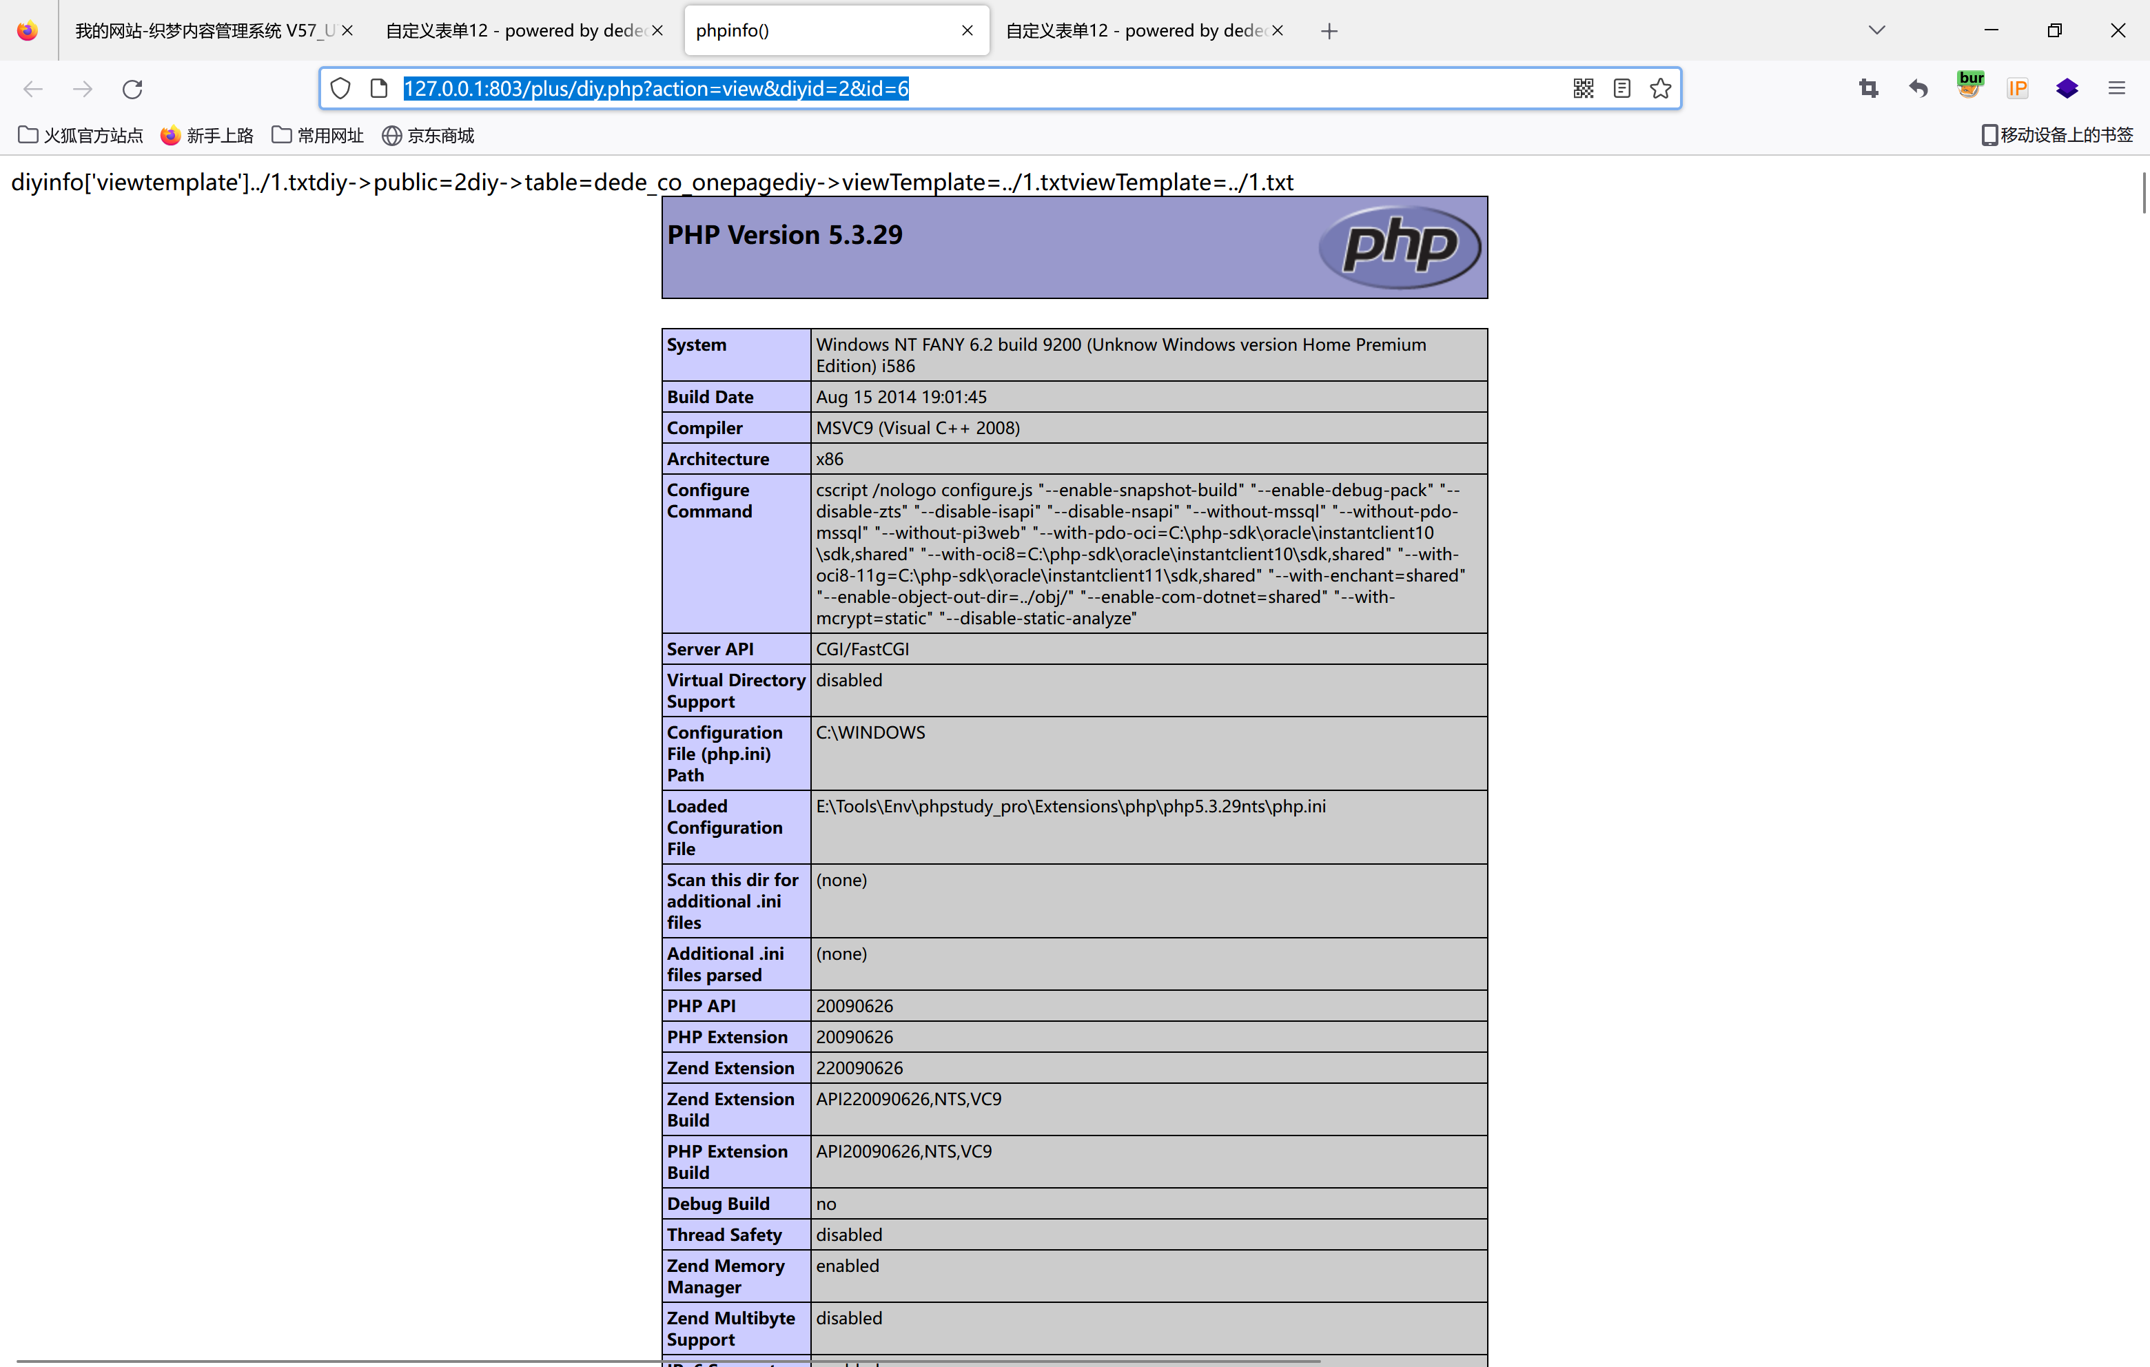
Task: Click the QR code icon in address bar
Action: [x=1583, y=88]
